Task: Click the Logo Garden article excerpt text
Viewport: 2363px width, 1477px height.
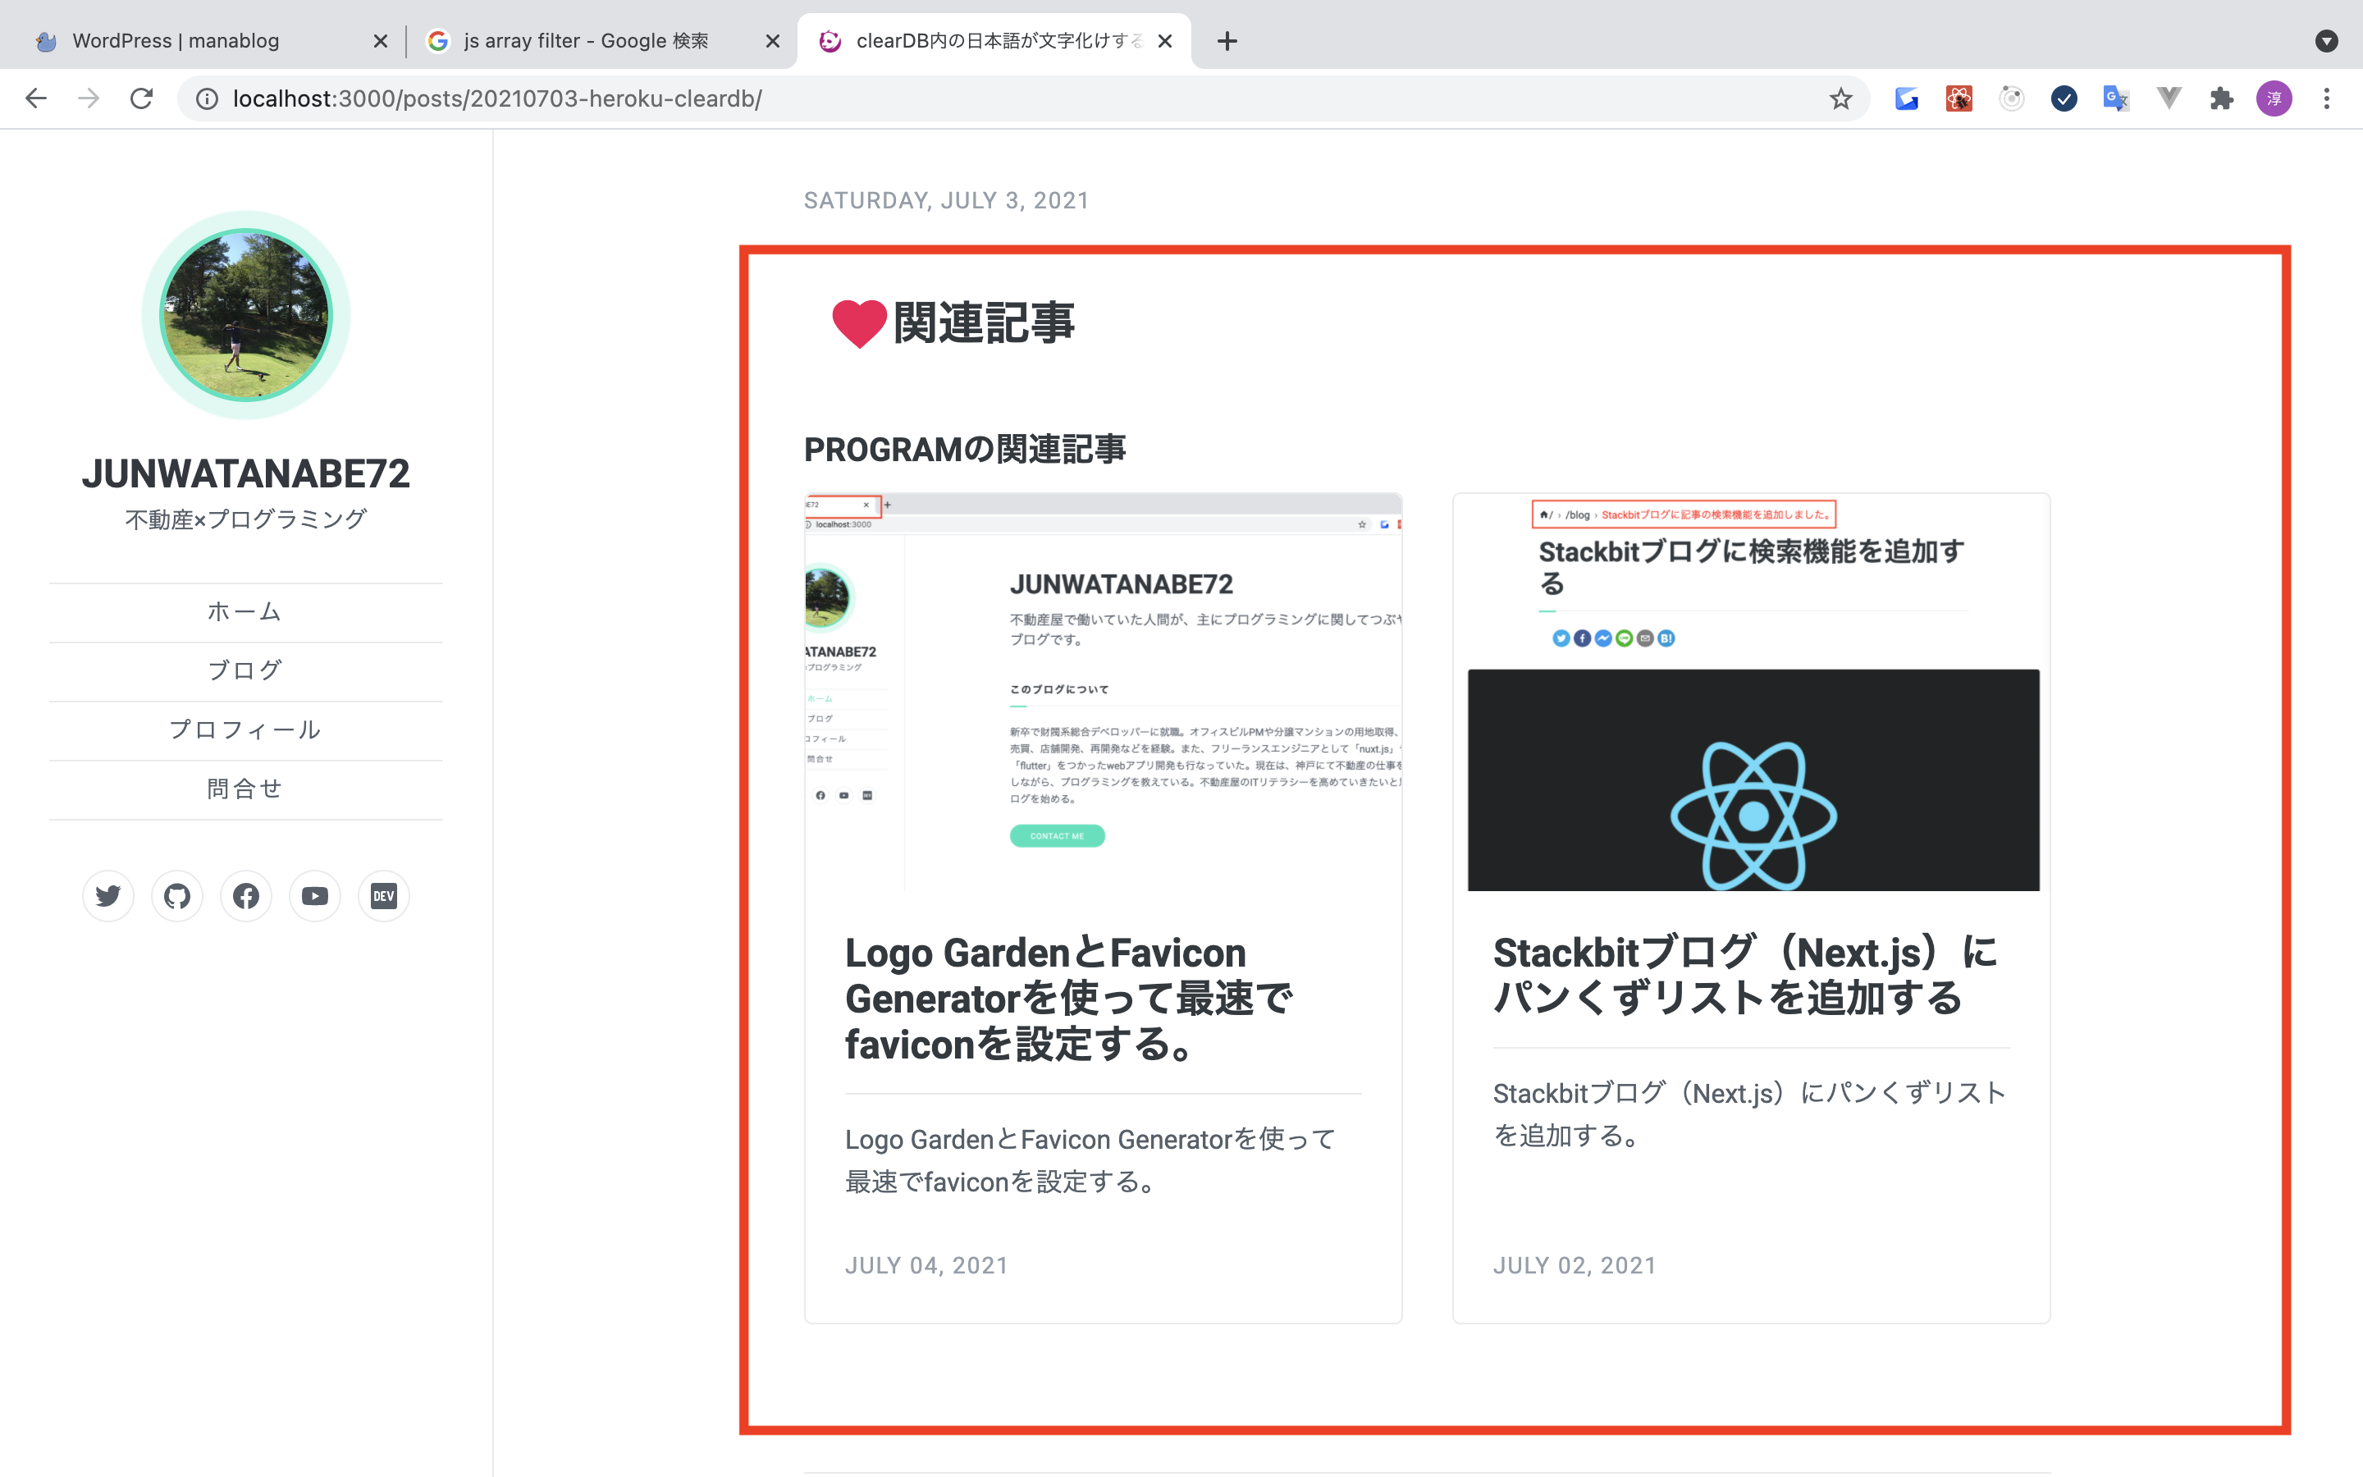Action: tap(1090, 1160)
